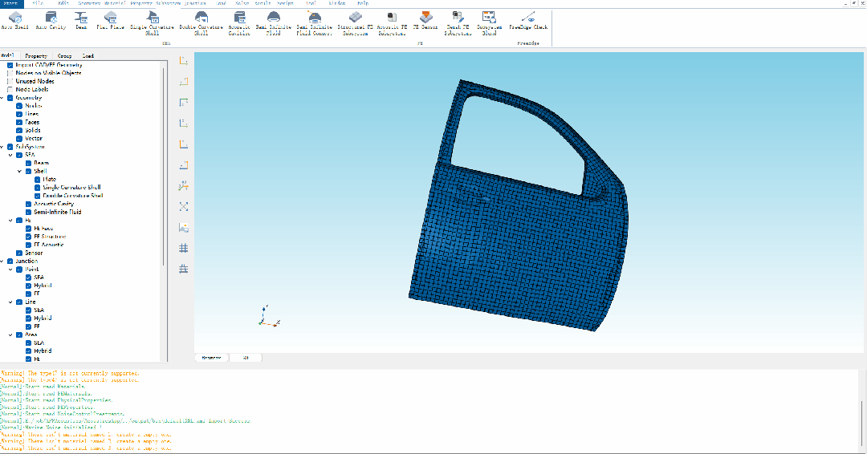Viewport: 867px width, 454px height.
Task: Toggle the Sensor checkbox in the tree
Action: 19,253
